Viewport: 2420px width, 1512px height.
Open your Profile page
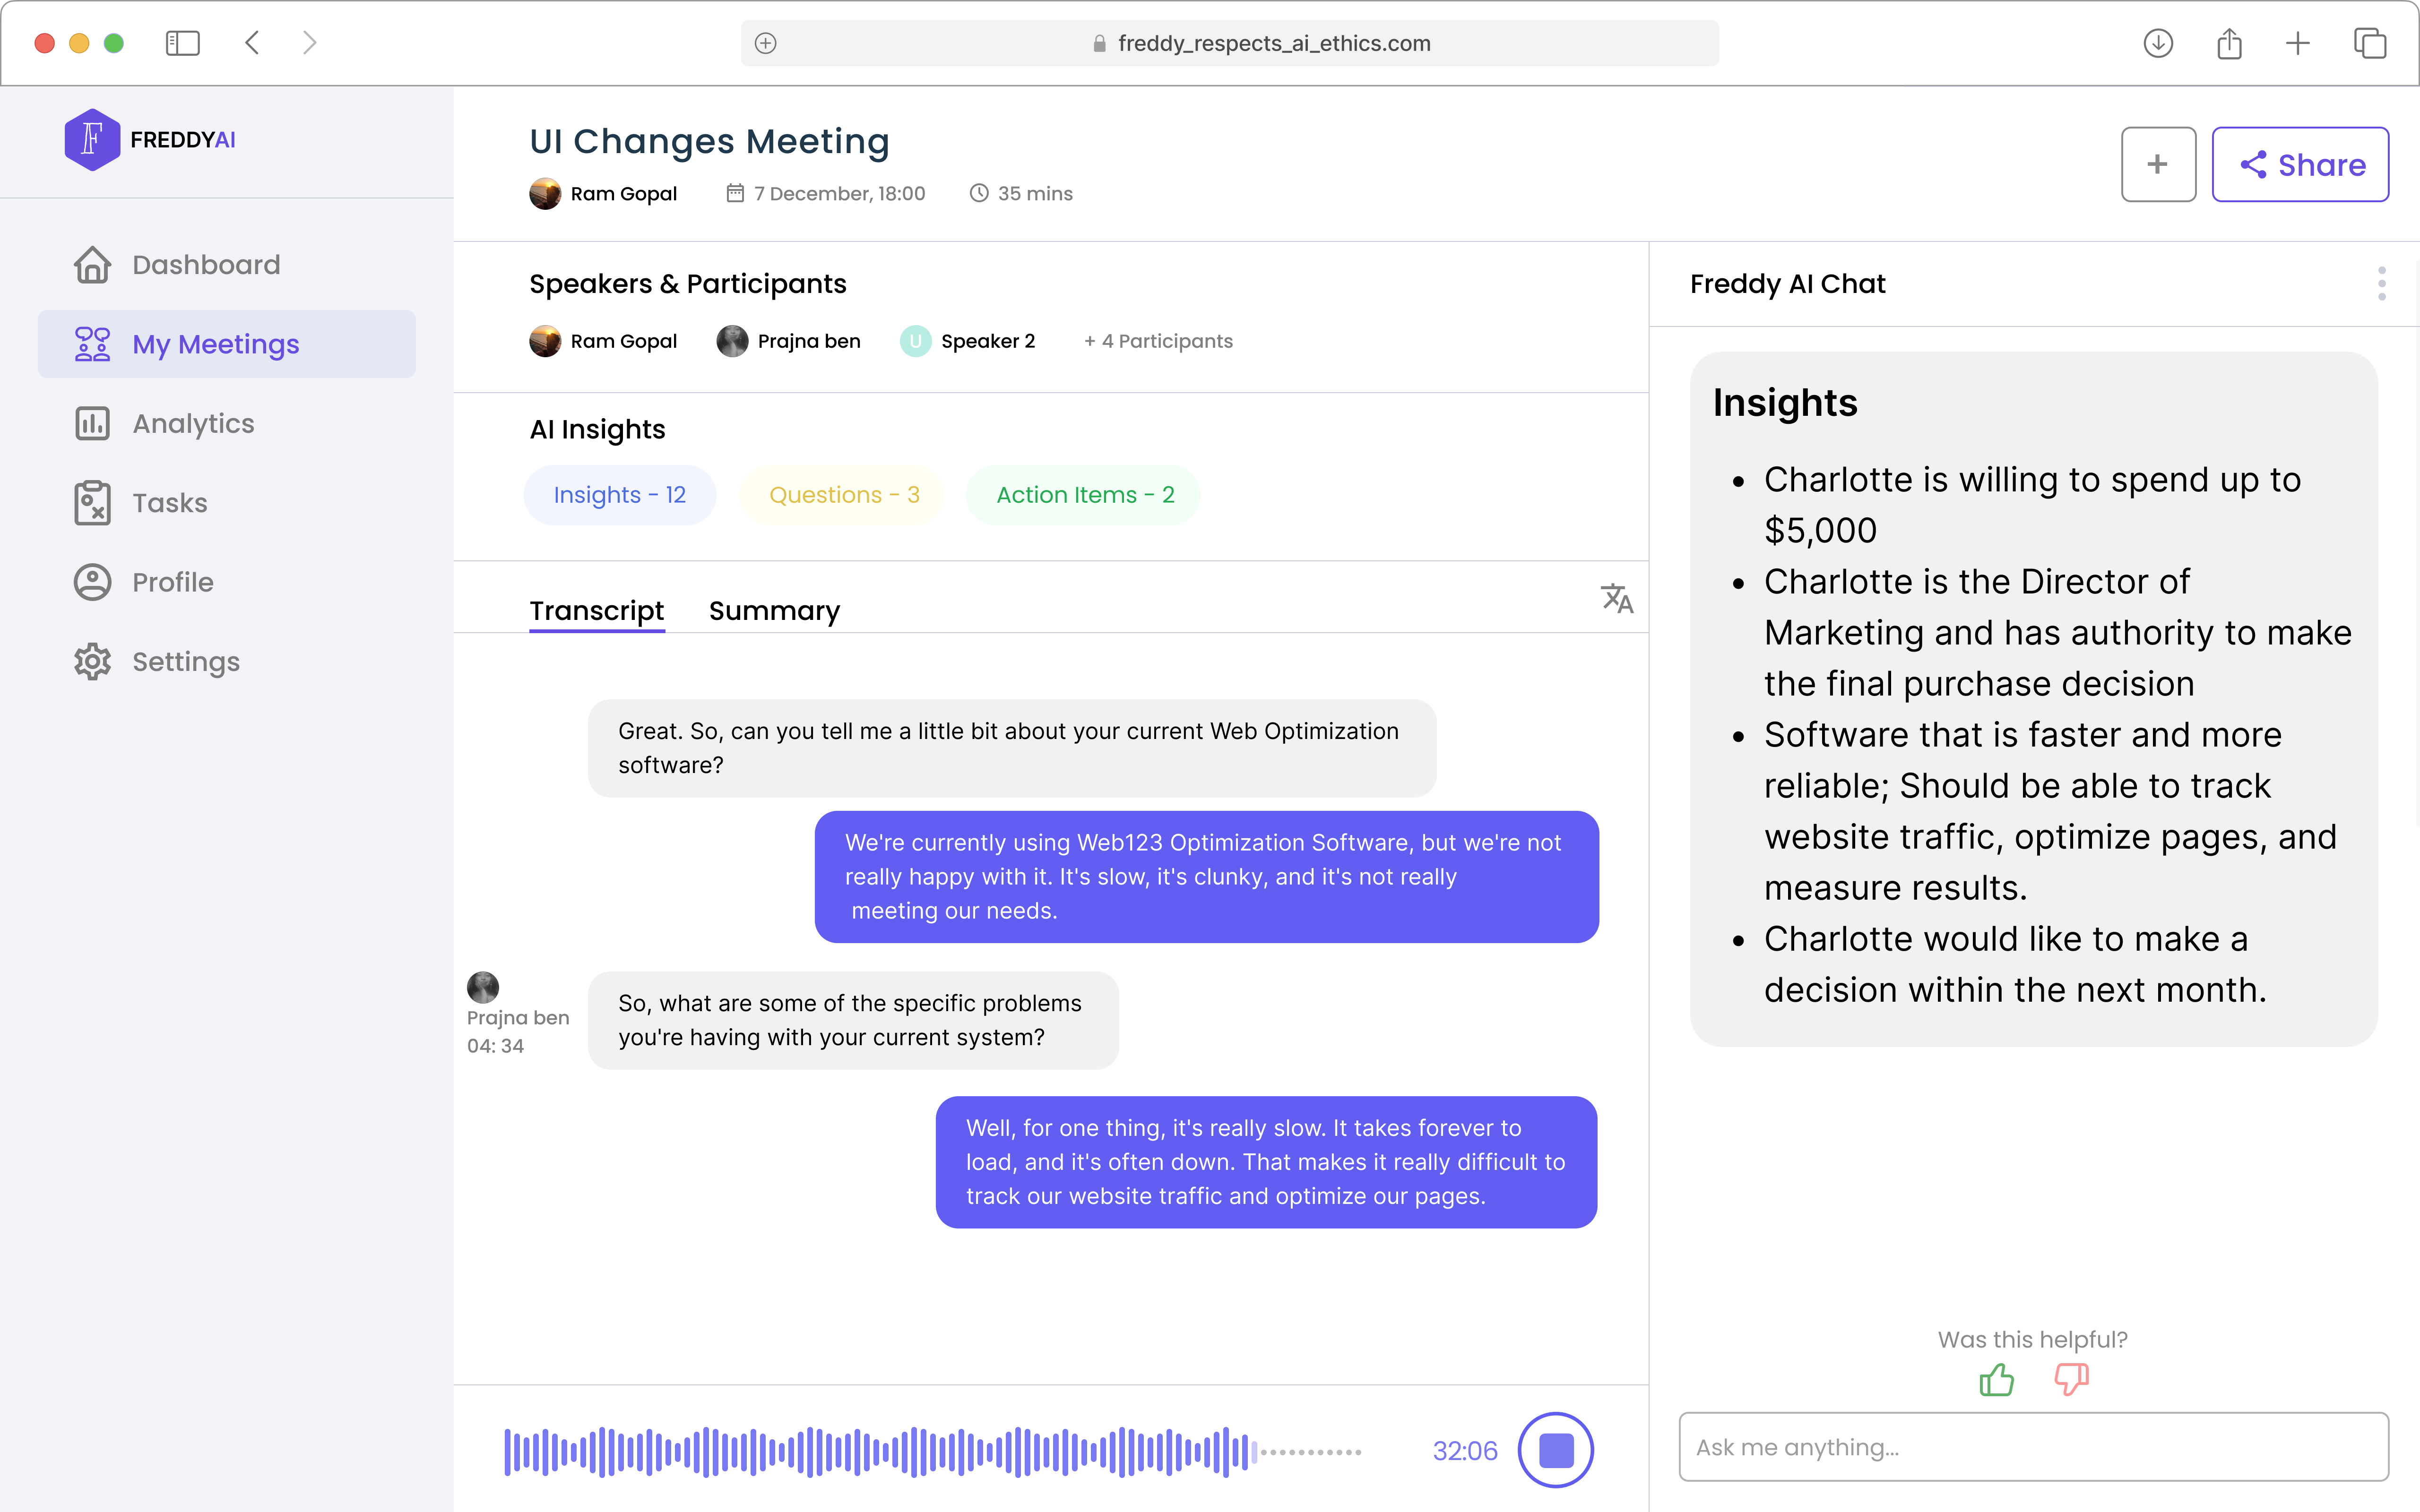click(x=172, y=581)
